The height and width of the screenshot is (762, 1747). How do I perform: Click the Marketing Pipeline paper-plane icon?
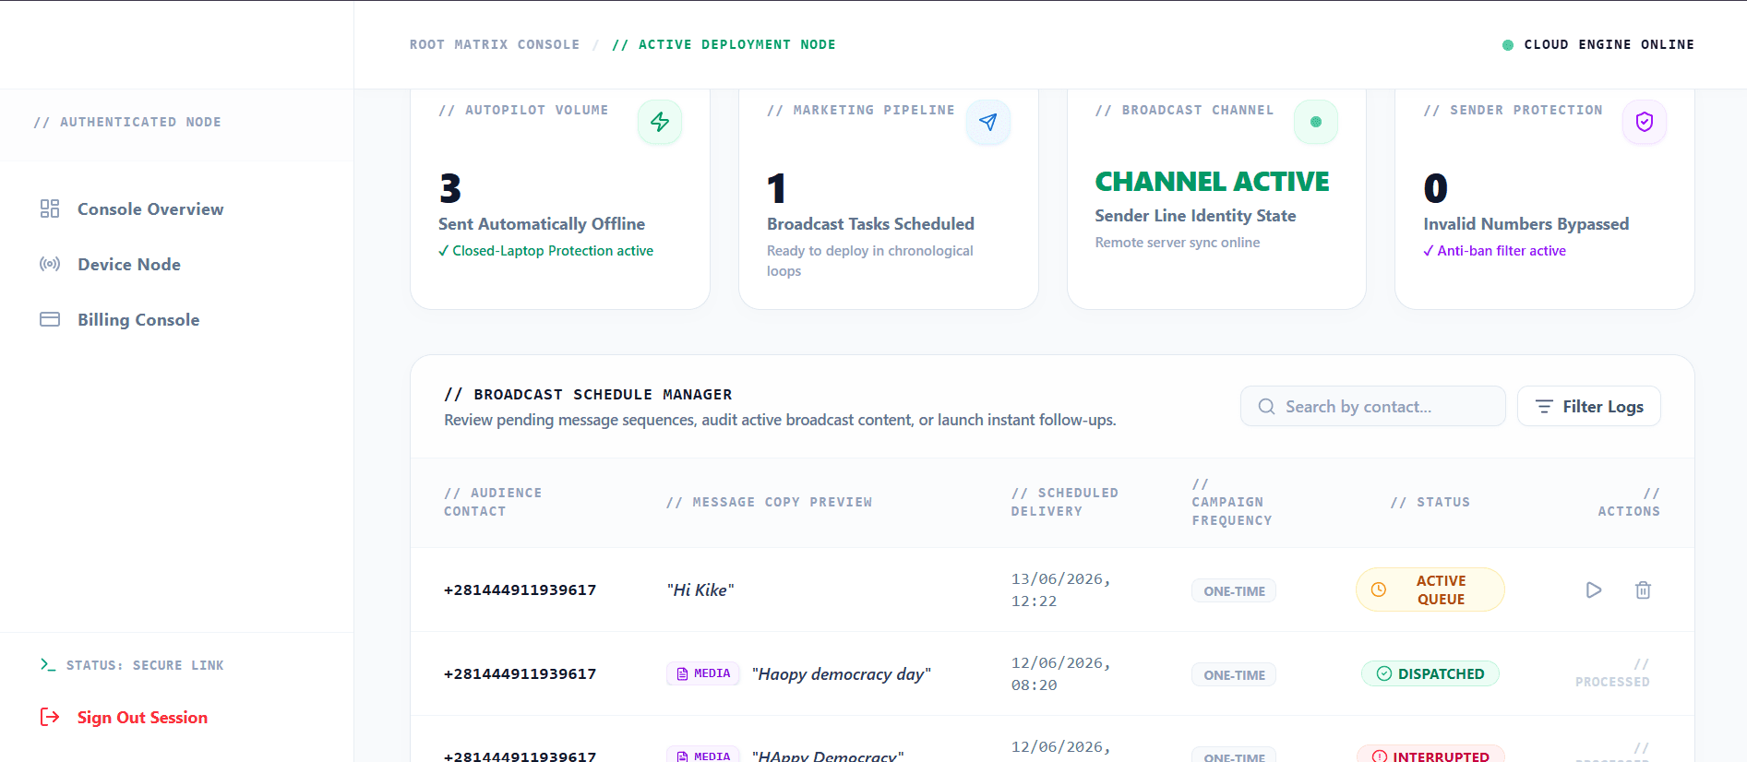pos(988,122)
